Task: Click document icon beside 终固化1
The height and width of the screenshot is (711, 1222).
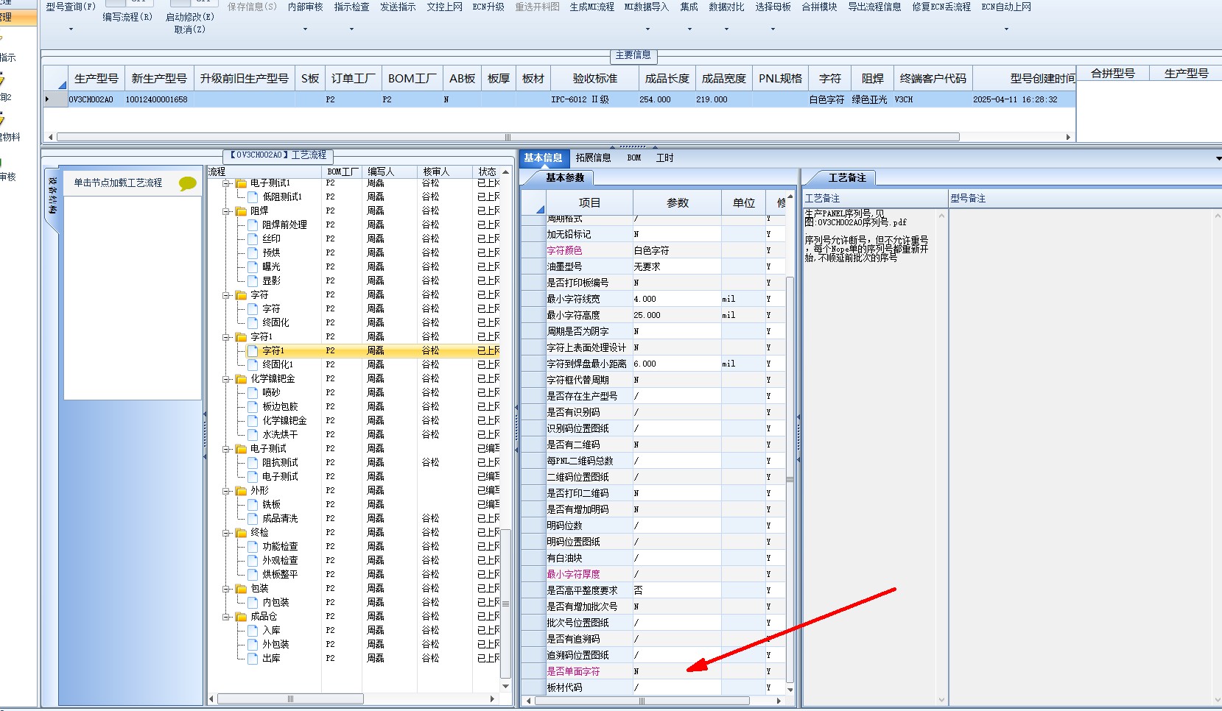Action: (x=253, y=365)
